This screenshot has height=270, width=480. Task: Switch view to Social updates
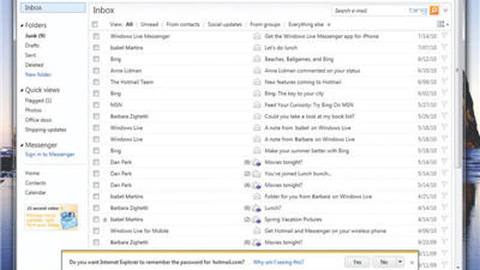225,24
